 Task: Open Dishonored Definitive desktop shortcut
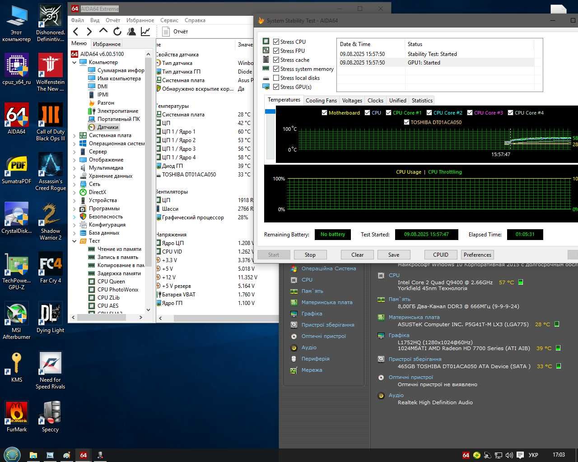51,23
